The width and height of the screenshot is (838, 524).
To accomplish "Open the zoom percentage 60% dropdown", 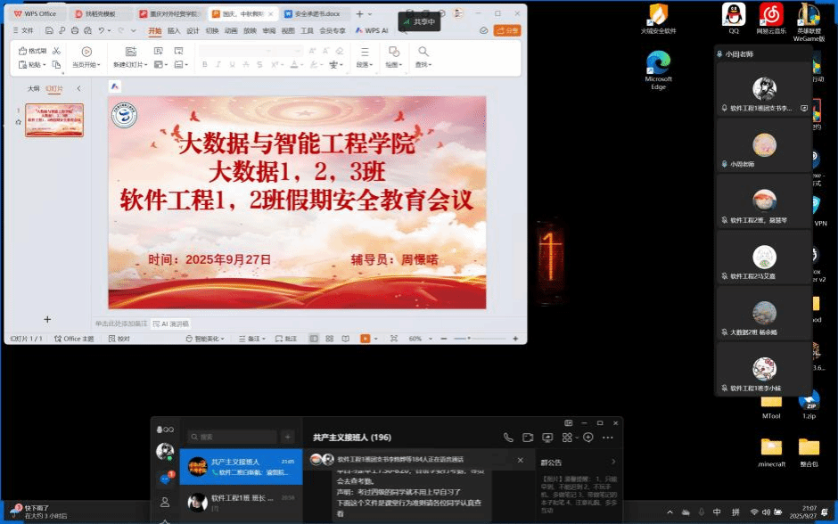I will click(418, 339).
